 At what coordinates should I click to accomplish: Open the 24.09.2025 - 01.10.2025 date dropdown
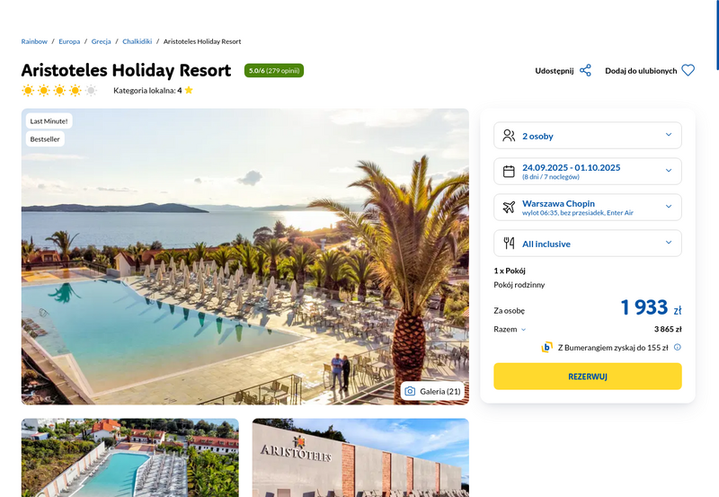tap(588, 172)
